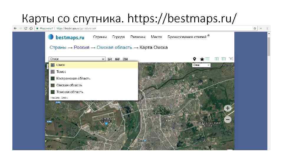Image resolution: width=283 pixels, height=159 pixels.
Task: Open the browser three-dot menu
Action: [x=267, y=28]
